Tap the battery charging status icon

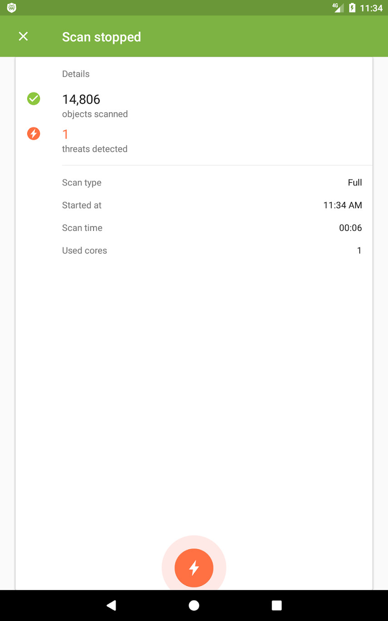[352, 8]
